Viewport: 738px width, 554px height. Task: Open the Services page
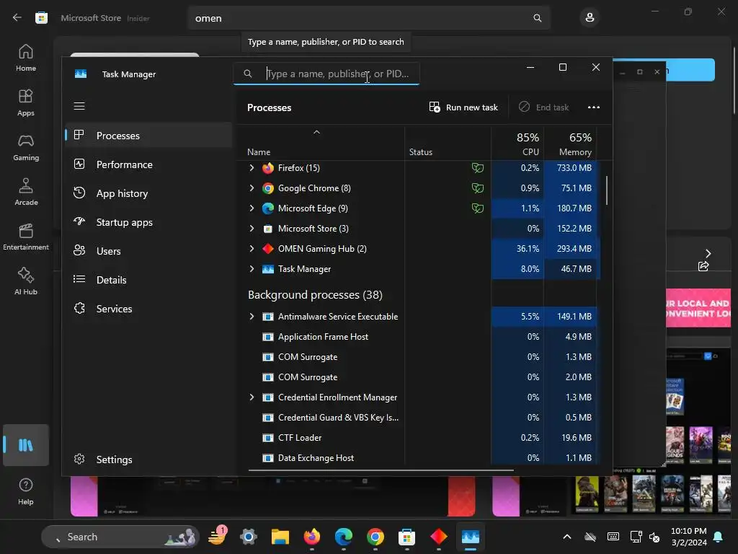point(148,309)
